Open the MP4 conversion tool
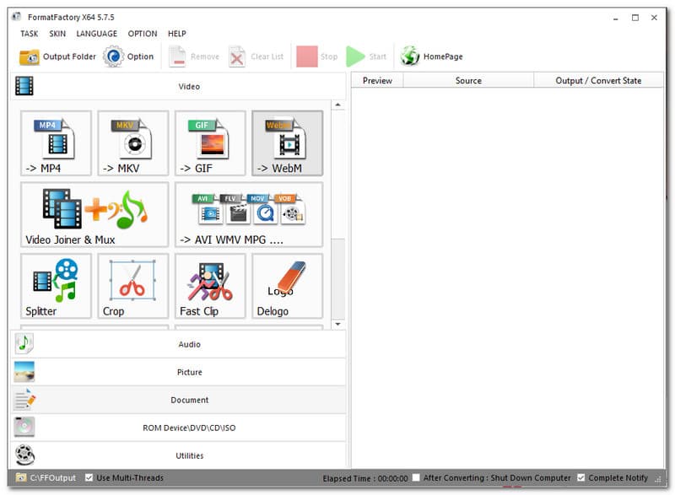Viewport: 675px width, 495px height. tap(56, 143)
